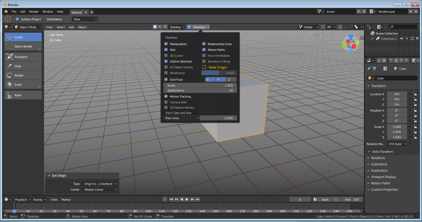The width and height of the screenshot is (422, 222).
Task: Open the timeline Playback menu
Action: point(23,199)
